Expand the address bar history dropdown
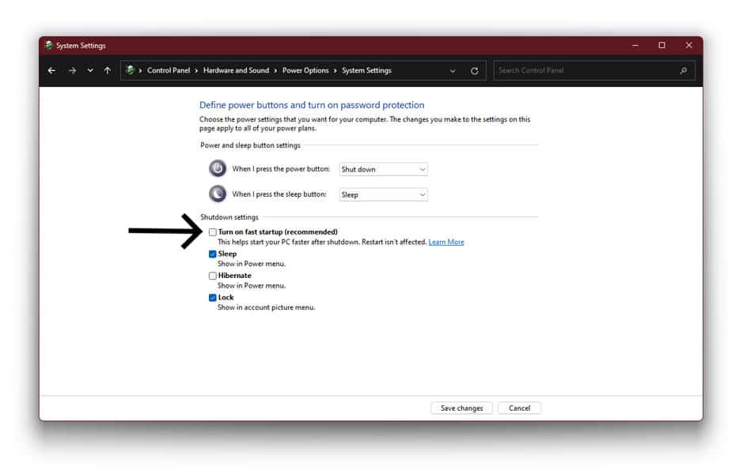Image resolution: width=739 pixels, height=474 pixels. pos(453,71)
